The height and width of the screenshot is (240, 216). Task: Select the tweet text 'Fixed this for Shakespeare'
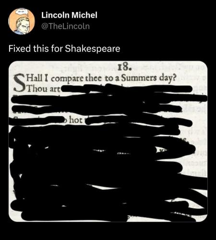click(64, 48)
